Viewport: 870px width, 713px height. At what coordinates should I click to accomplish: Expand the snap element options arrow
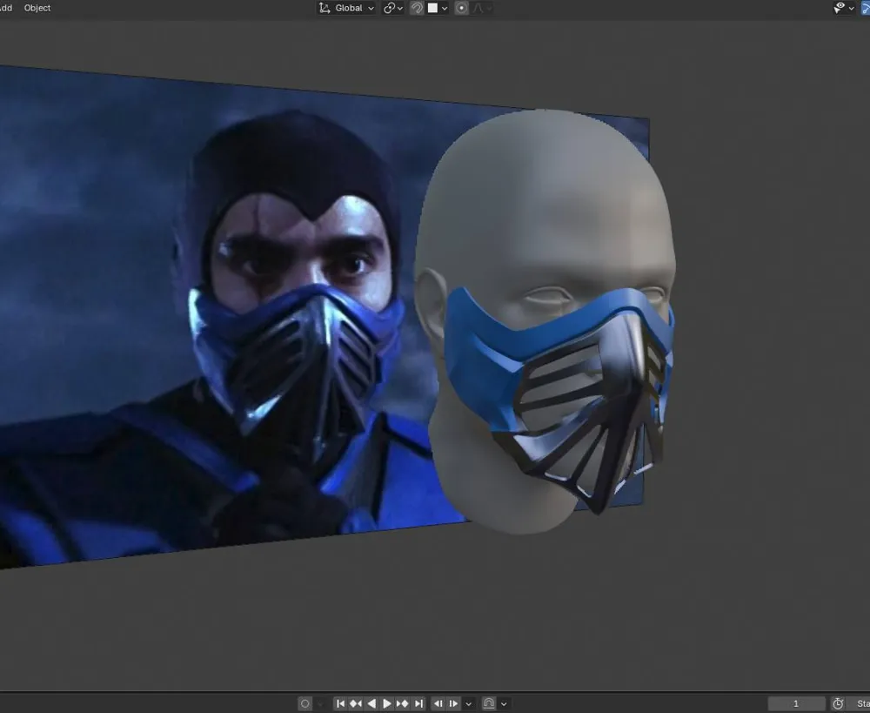coord(445,9)
